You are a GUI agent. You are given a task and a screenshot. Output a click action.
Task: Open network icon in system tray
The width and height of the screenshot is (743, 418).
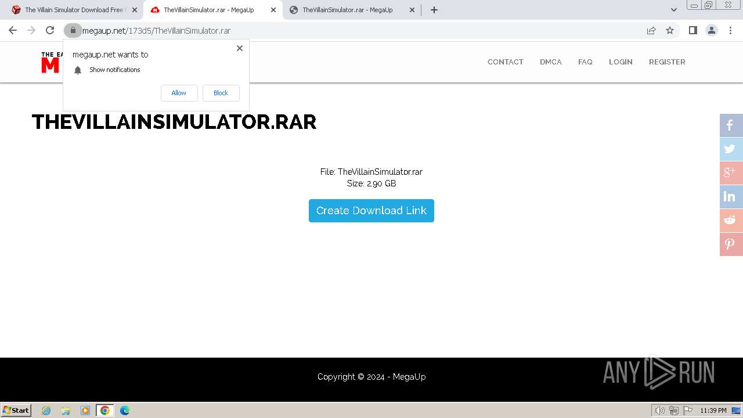coord(674,410)
